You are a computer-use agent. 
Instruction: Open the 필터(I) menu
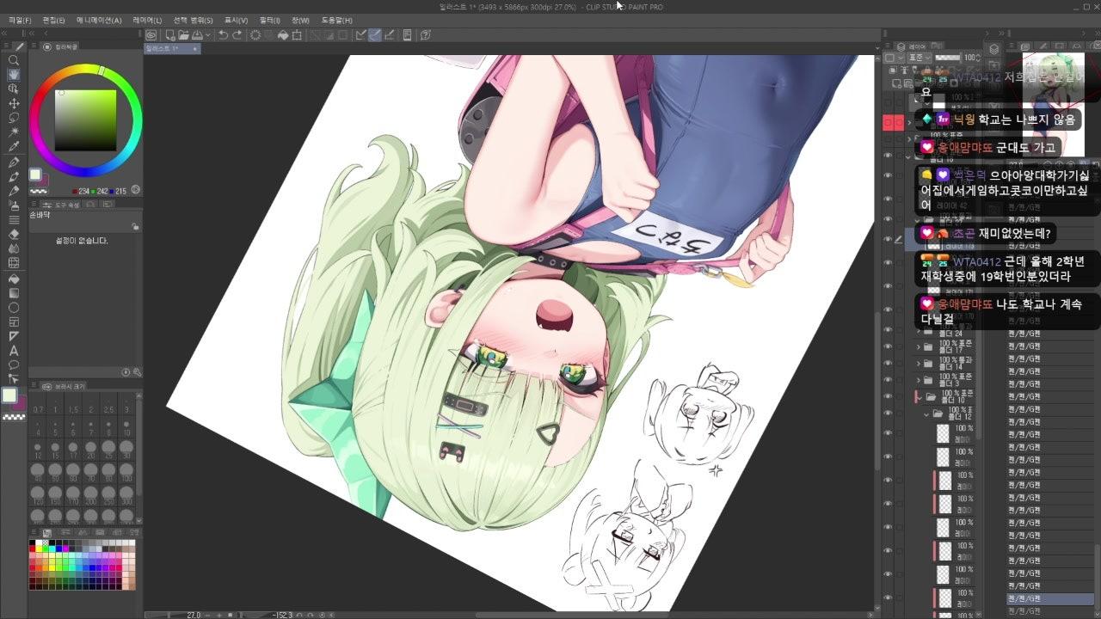click(269, 20)
